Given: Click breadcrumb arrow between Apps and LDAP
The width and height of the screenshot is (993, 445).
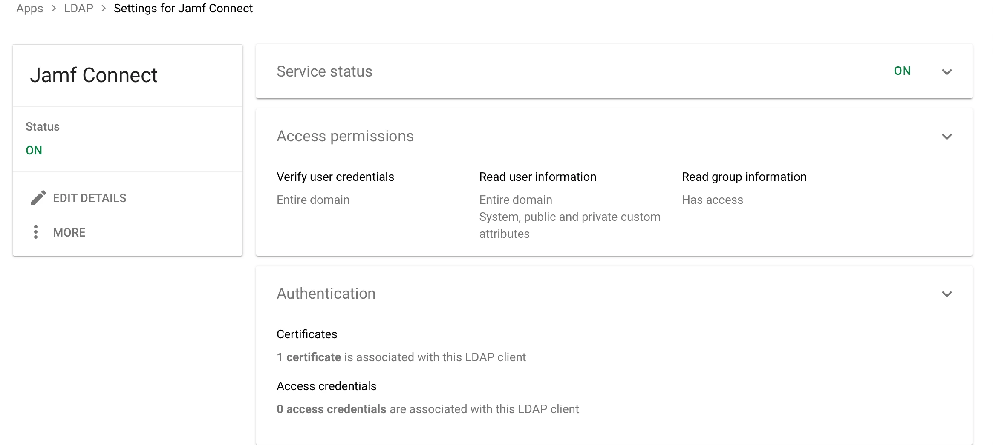Looking at the screenshot, I should (54, 9).
